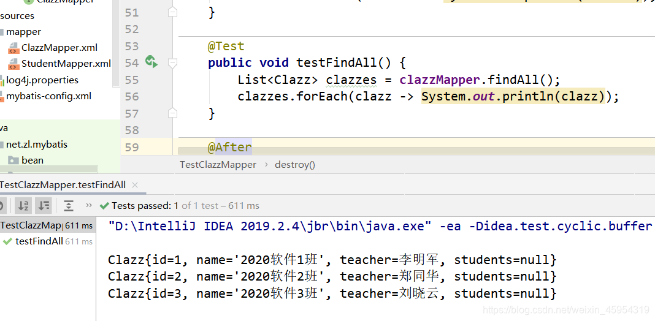655x321 pixels.
Task: Click the ClazzMapper.xml file icon
Action: [13, 48]
